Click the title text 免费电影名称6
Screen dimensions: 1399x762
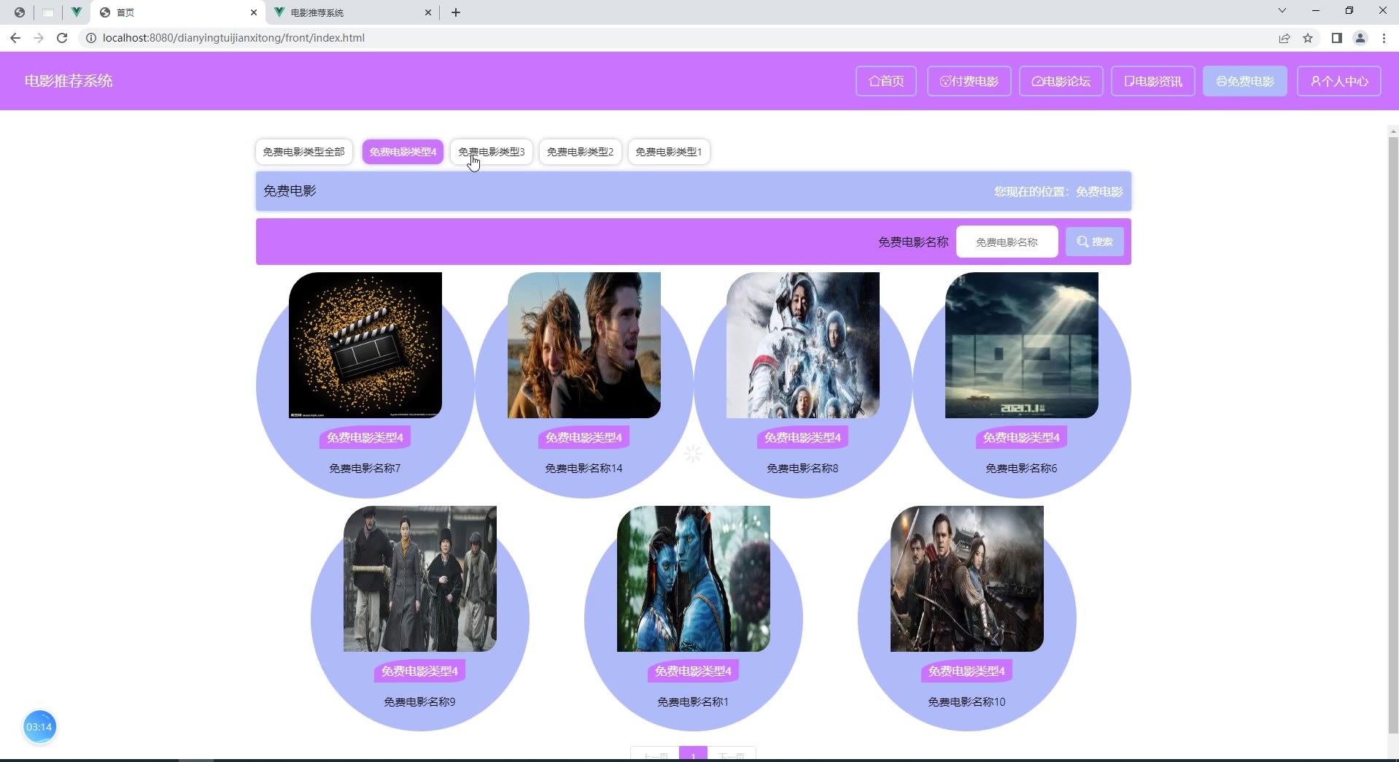click(1021, 469)
